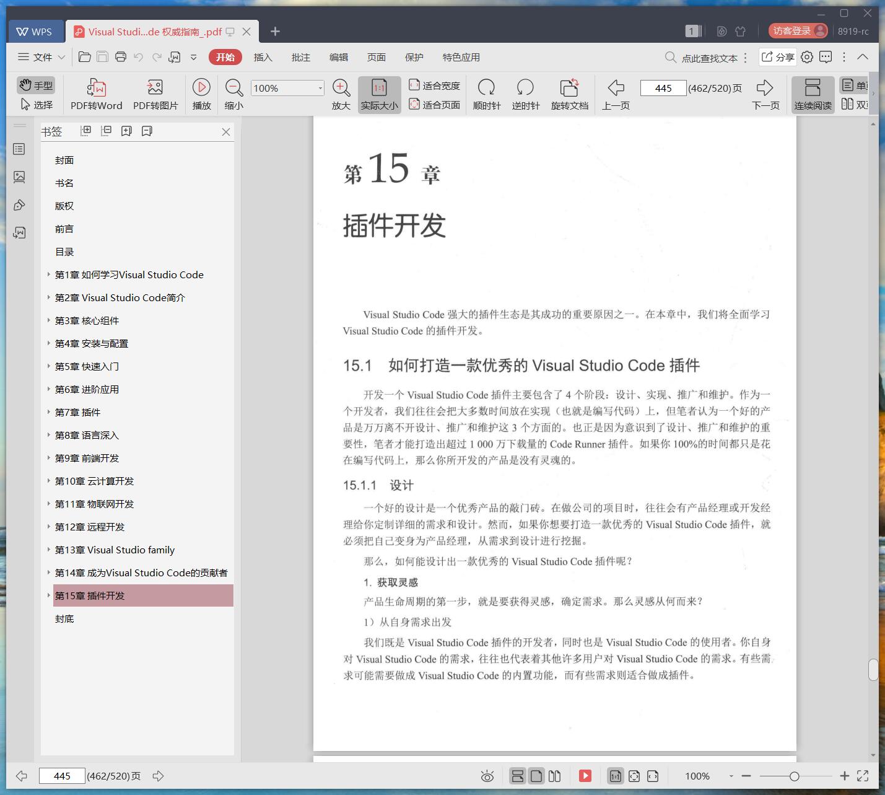
Task: Open the thumbnails panel in the sidebar
Action: click(x=19, y=177)
